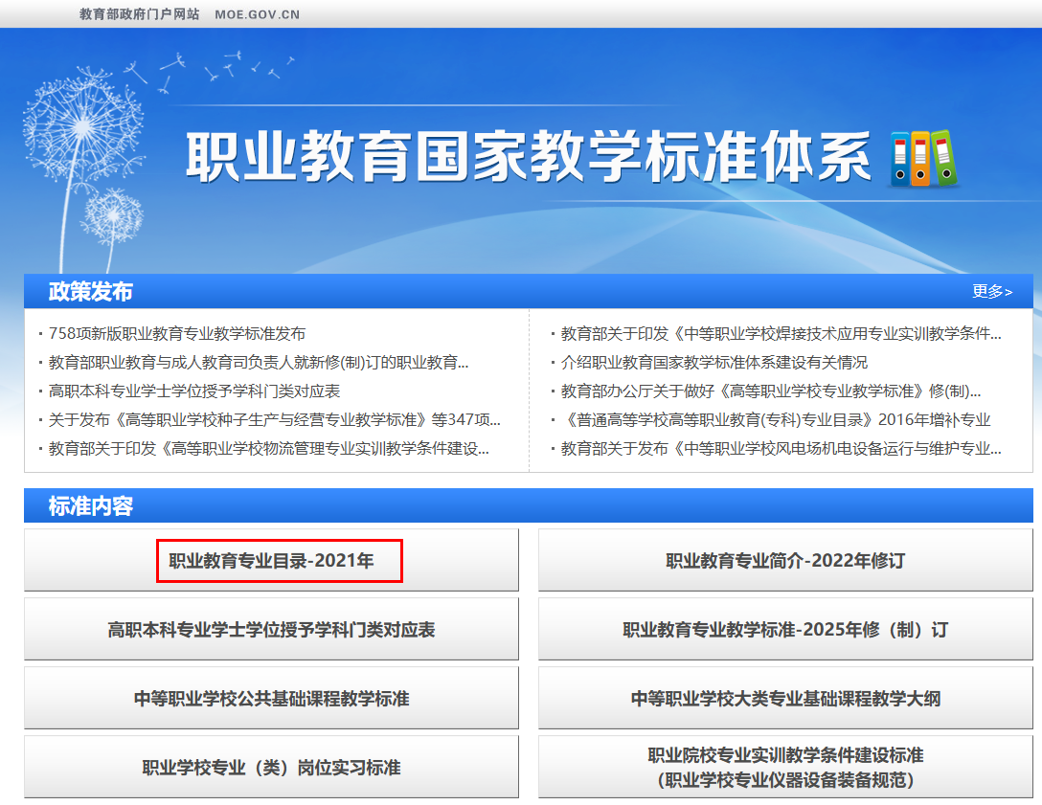Viewport: 1042px width, 805px height.
Task: Open 2016年增补专业 news link
Action: tap(776, 420)
